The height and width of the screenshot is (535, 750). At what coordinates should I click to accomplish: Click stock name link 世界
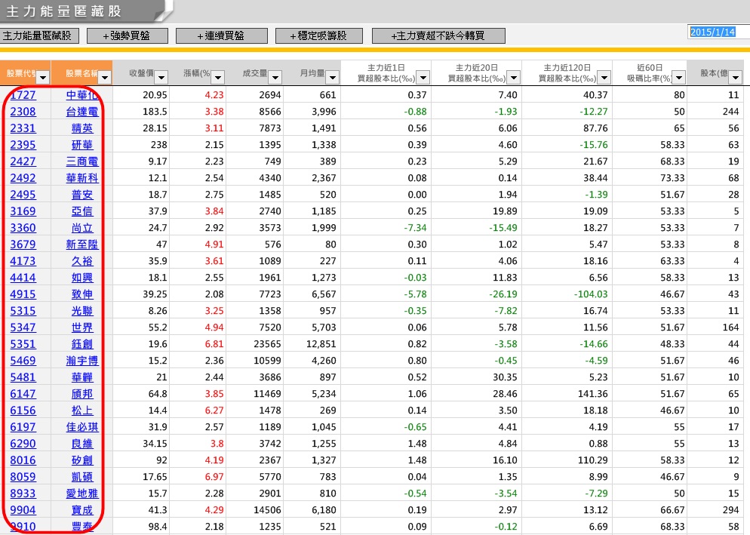82,327
